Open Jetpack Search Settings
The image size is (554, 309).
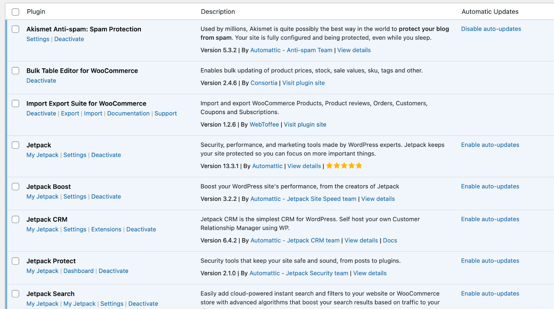tap(112, 304)
